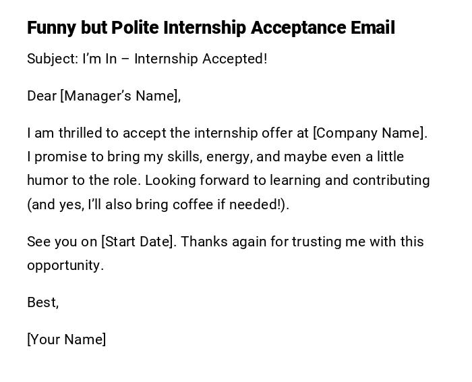Screen dimensions: 472x382
Task: Click the 'Best,' sign-off line
Action: point(43,302)
